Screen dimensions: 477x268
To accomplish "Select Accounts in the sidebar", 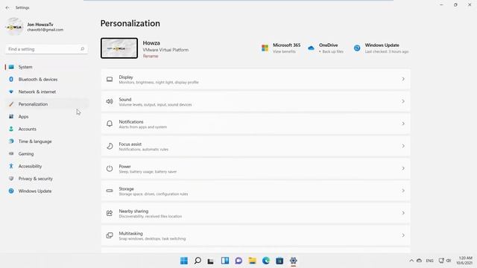I will click(x=47, y=129).
